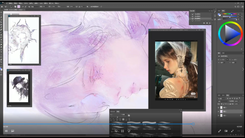Mute the video with the speaker icon

[6, 131]
